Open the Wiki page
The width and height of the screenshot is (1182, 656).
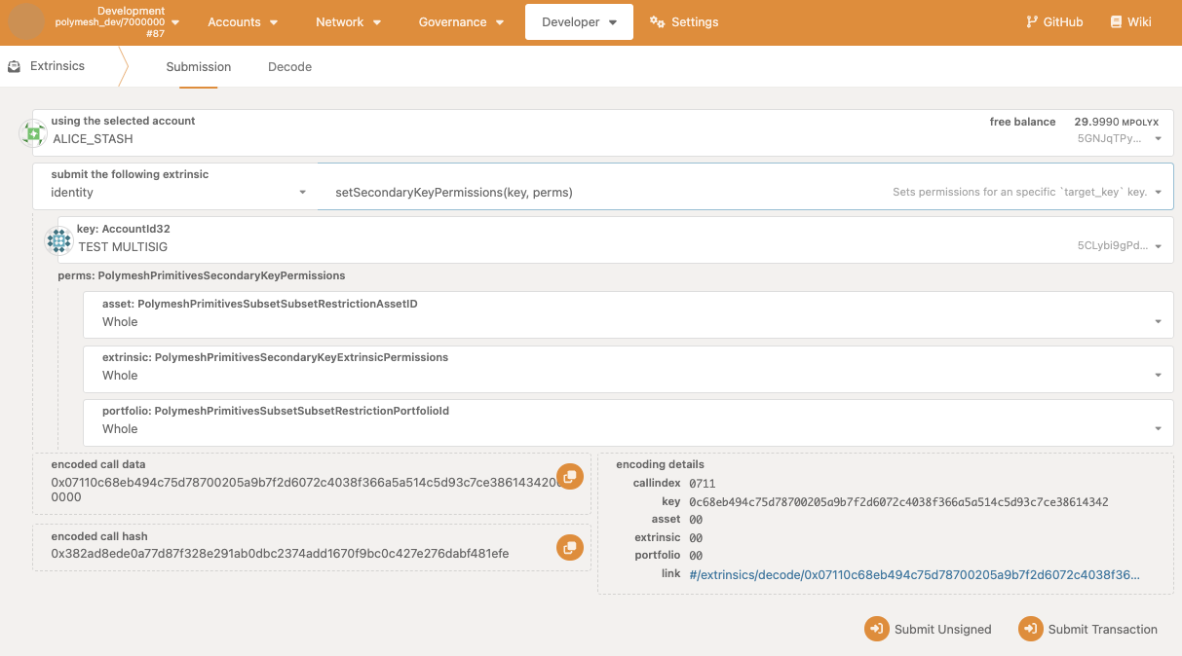[1130, 21]
